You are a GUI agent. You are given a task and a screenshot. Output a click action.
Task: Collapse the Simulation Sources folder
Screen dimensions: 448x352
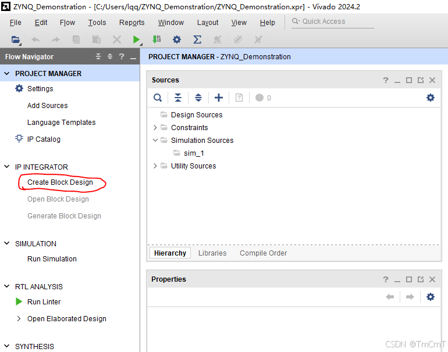(155, 141)
